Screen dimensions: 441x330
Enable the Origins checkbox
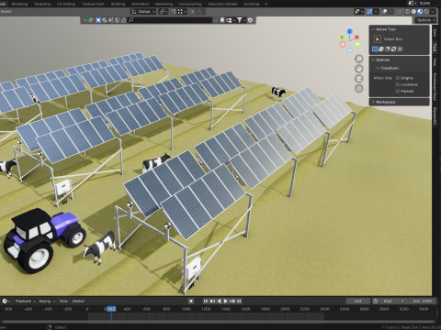[398, 78]
